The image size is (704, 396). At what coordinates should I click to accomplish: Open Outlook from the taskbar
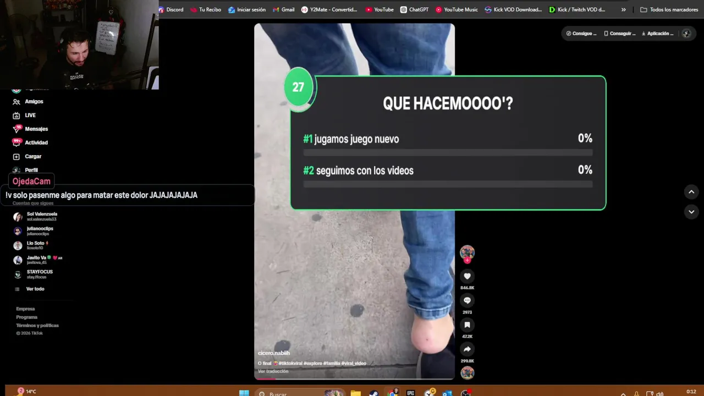[447, 393]
